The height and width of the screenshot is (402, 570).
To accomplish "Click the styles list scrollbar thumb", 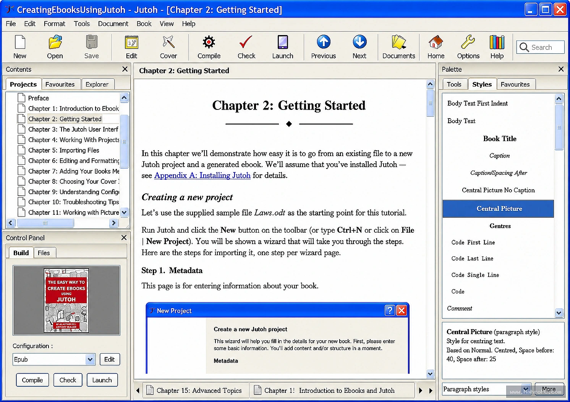I will coord(559,127).
